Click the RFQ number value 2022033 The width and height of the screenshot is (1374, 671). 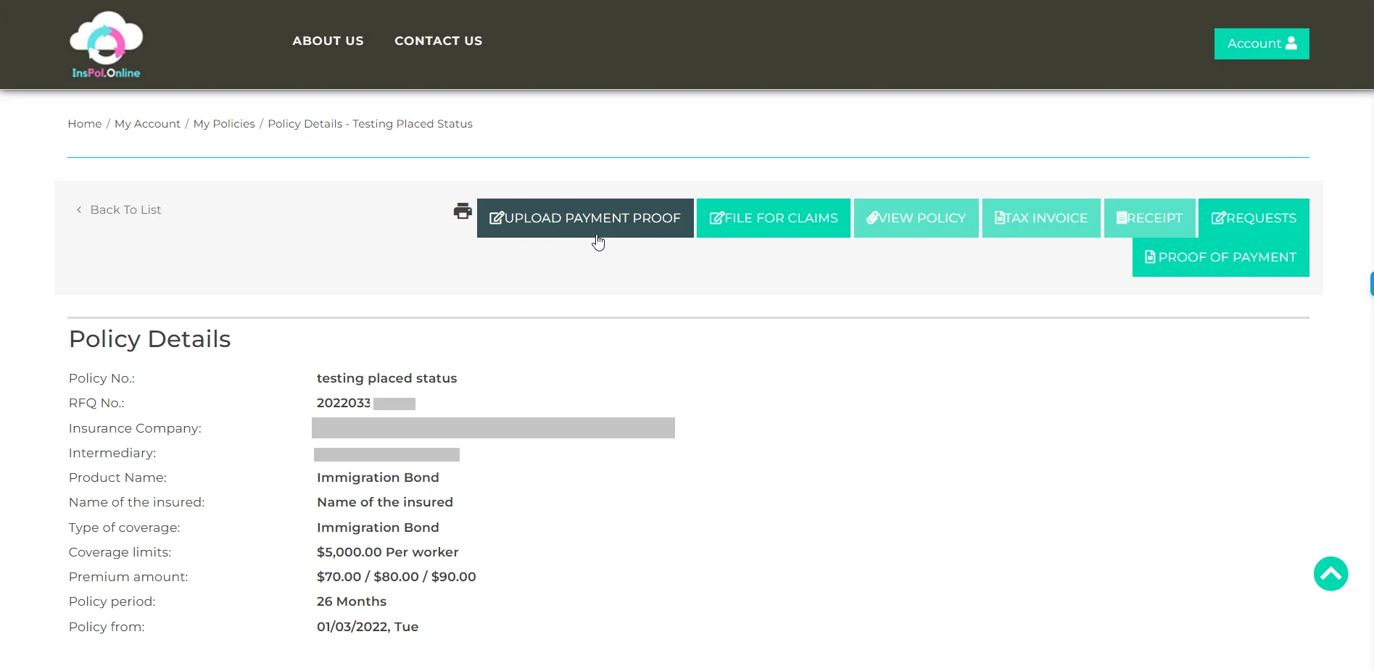(343, 403)
